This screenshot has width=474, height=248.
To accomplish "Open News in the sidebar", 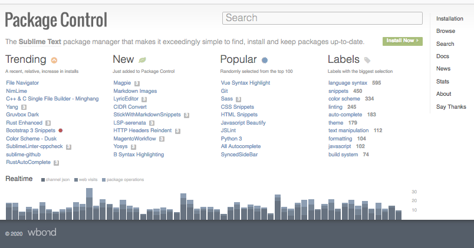I will 443,69.
